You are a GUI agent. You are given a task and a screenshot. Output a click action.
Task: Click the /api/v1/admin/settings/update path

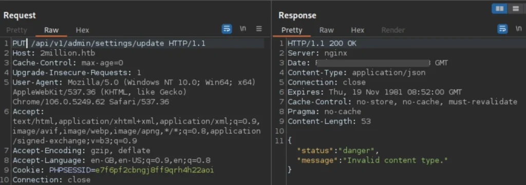[98, 44]
